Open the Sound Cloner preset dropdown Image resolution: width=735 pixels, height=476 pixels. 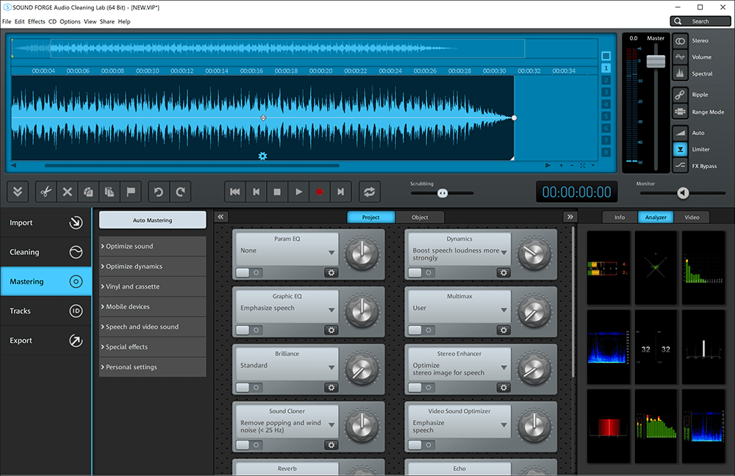click(331, 425)
